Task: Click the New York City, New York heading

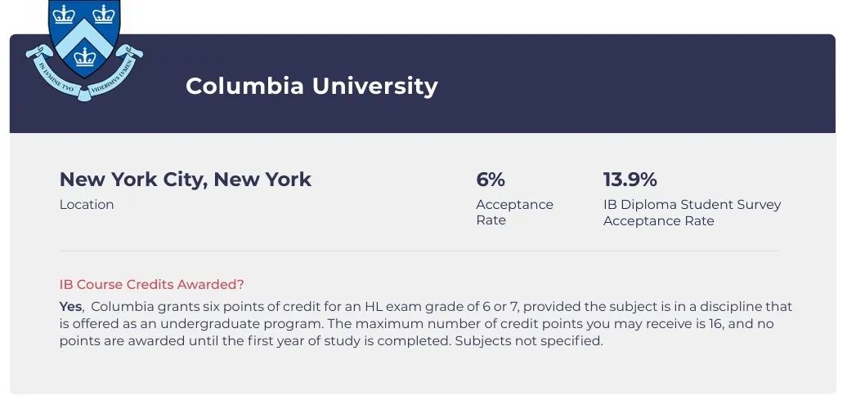Action: (x=186, y=180)
